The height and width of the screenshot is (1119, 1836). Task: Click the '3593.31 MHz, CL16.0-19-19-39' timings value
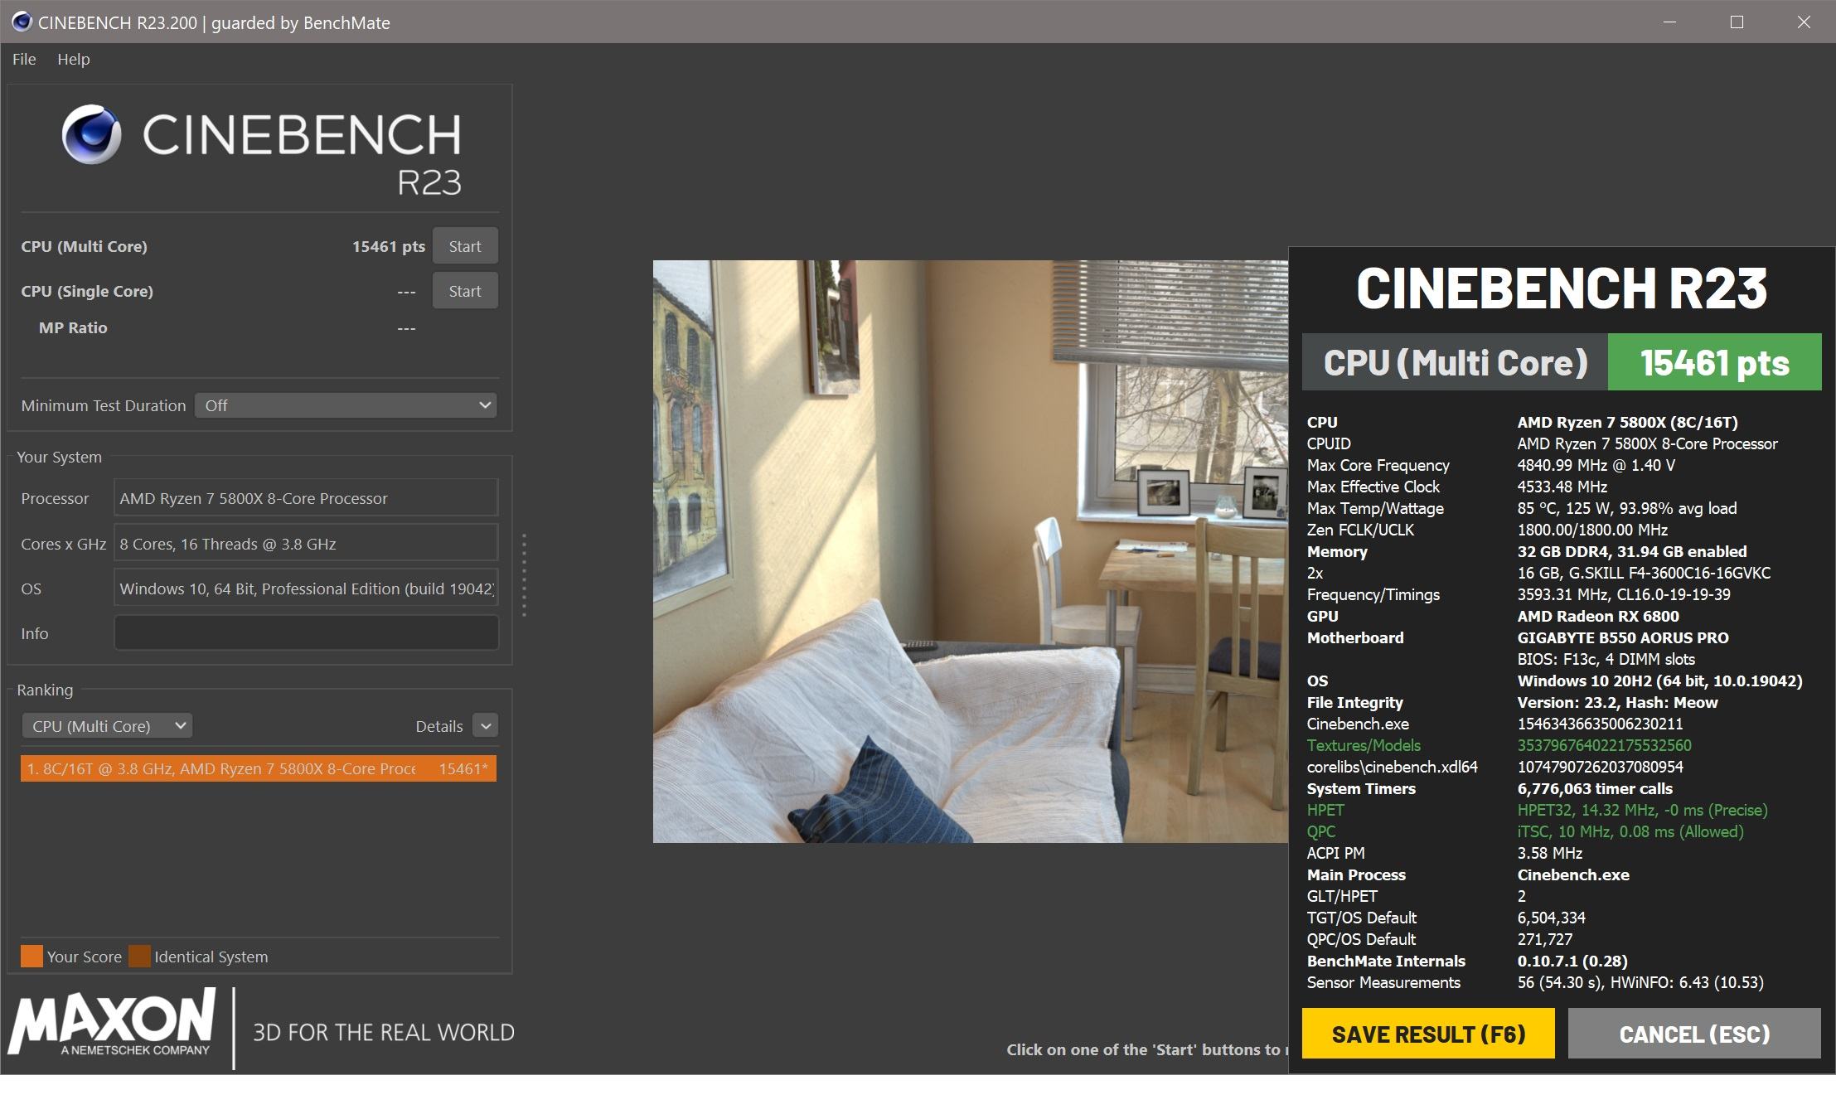click(1624, 594)
